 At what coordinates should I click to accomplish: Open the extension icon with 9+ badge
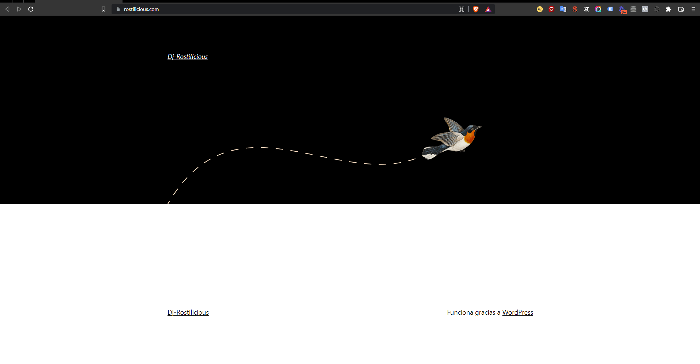(622, 10)
